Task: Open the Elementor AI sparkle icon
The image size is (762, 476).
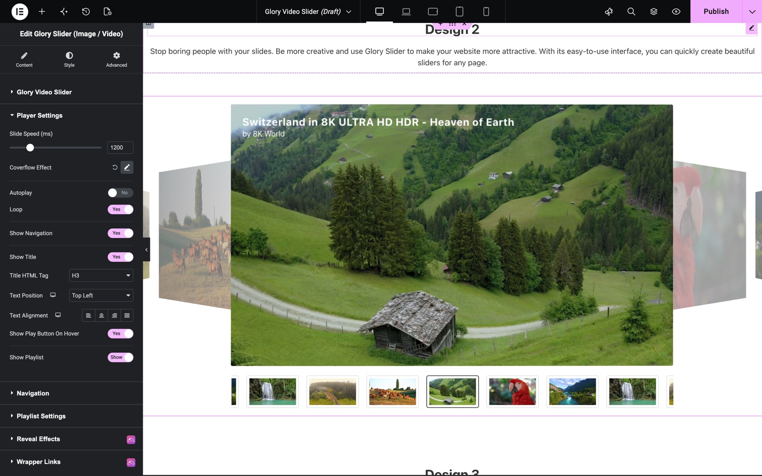Action: pos(64,11)
